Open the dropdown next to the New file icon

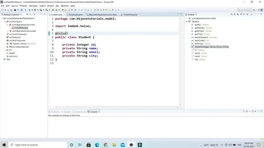coord(5,10)
